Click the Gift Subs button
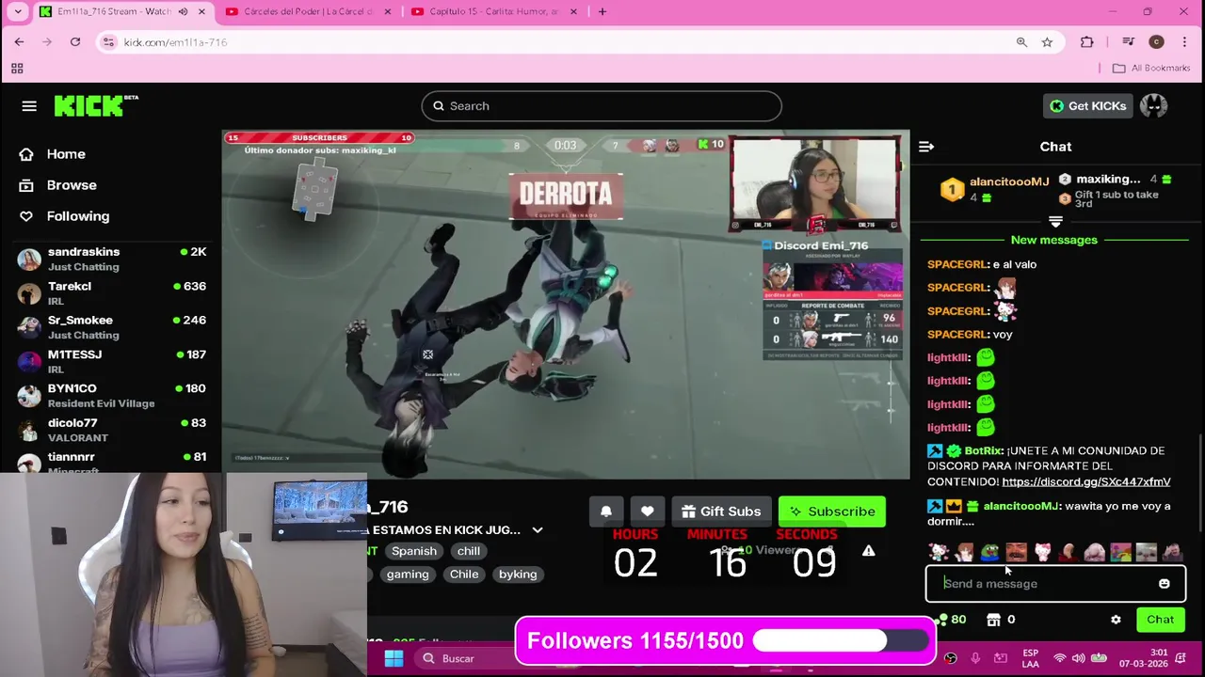1205x677 pixels. click(721, 512)
